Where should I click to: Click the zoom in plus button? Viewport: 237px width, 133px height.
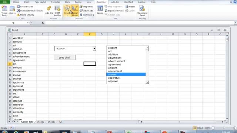[x=235, y=128]
